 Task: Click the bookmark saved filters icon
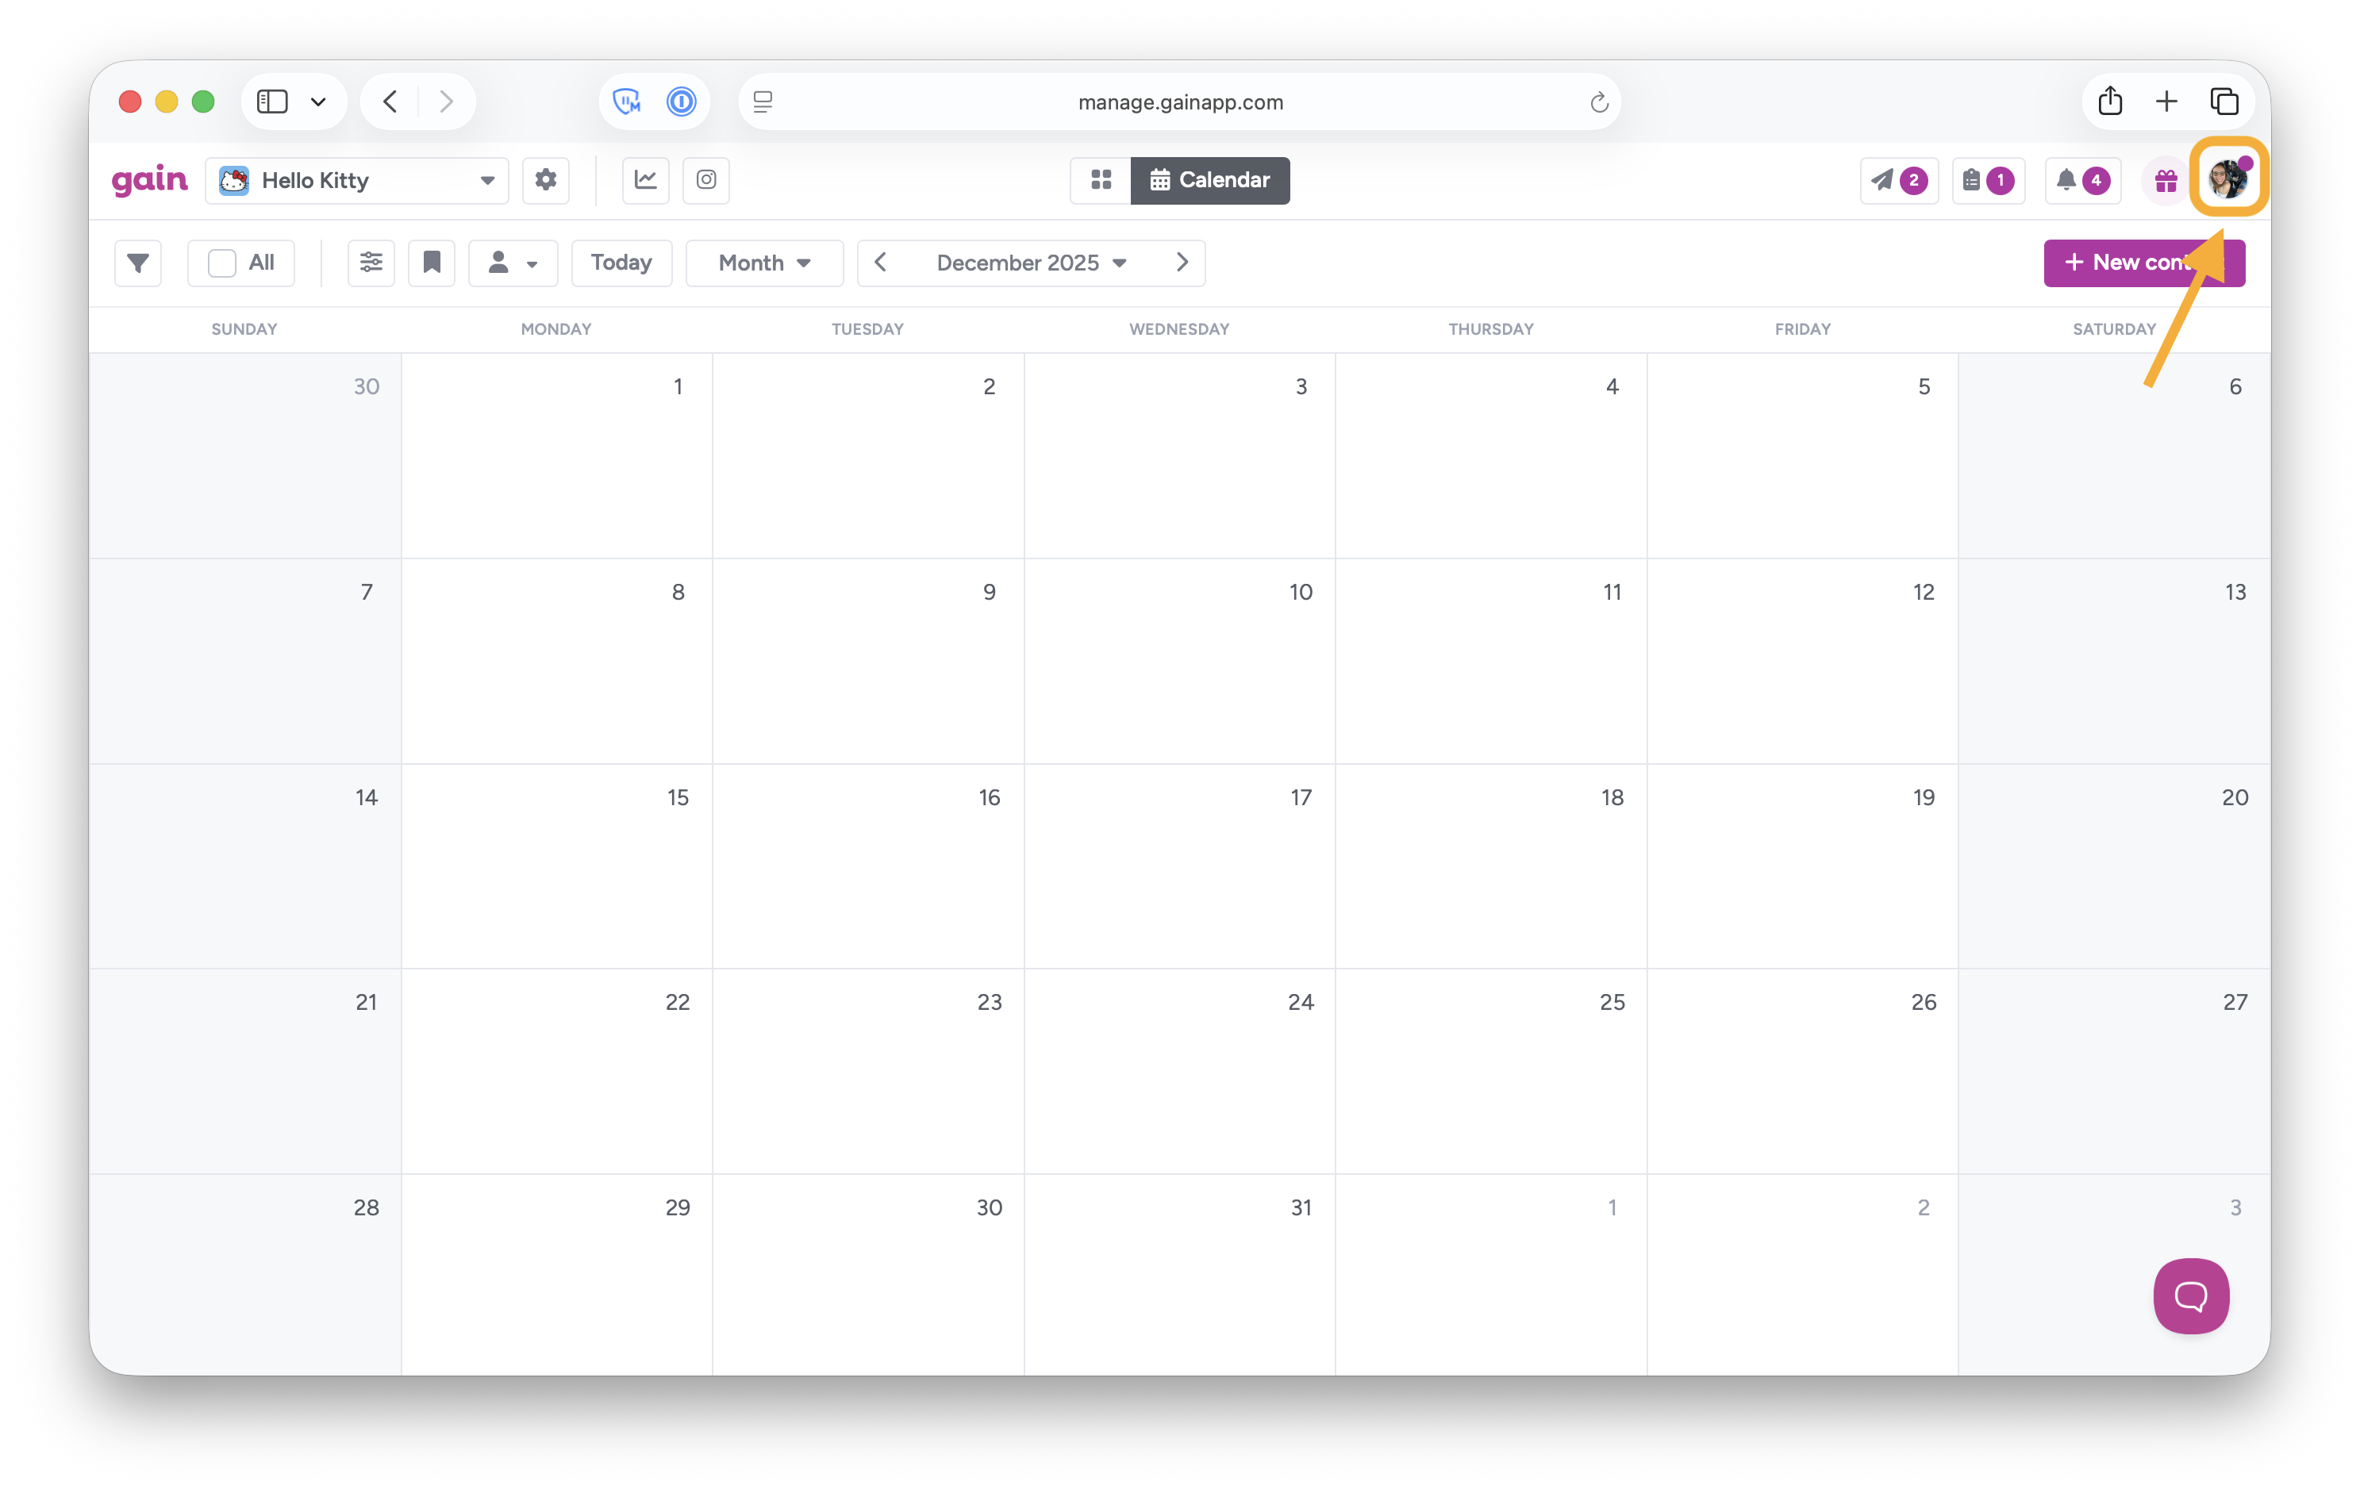(x=431, y=263)
